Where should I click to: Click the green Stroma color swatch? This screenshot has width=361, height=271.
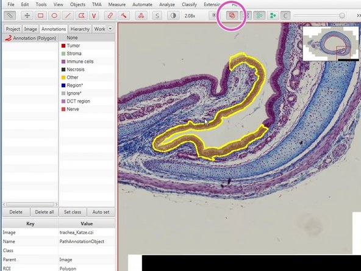[x=63, y=54]
